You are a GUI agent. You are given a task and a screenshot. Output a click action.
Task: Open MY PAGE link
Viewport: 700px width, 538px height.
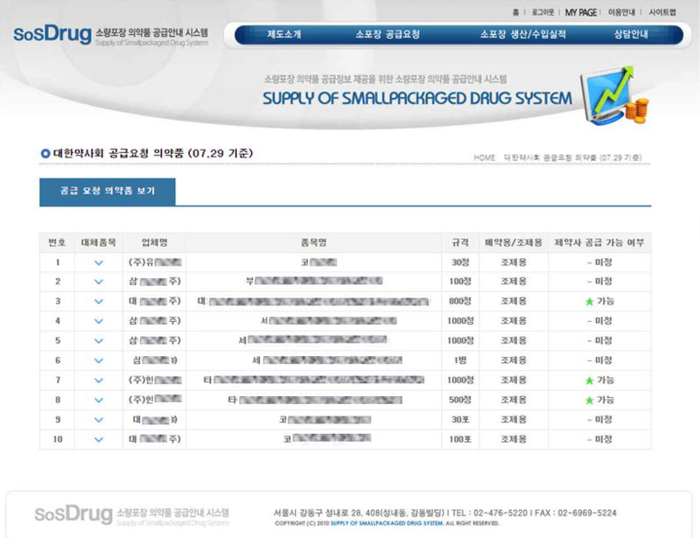tap(581, 12)
